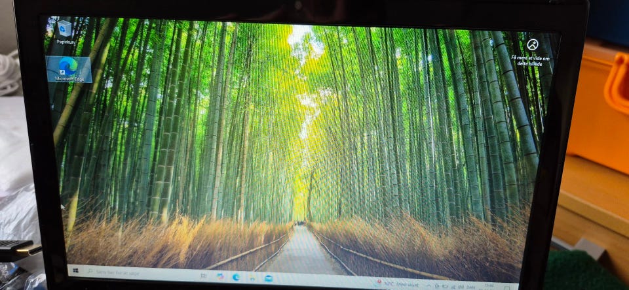Launch the Copilot taskbar icon
629x290 pixels.
[220, 276]
